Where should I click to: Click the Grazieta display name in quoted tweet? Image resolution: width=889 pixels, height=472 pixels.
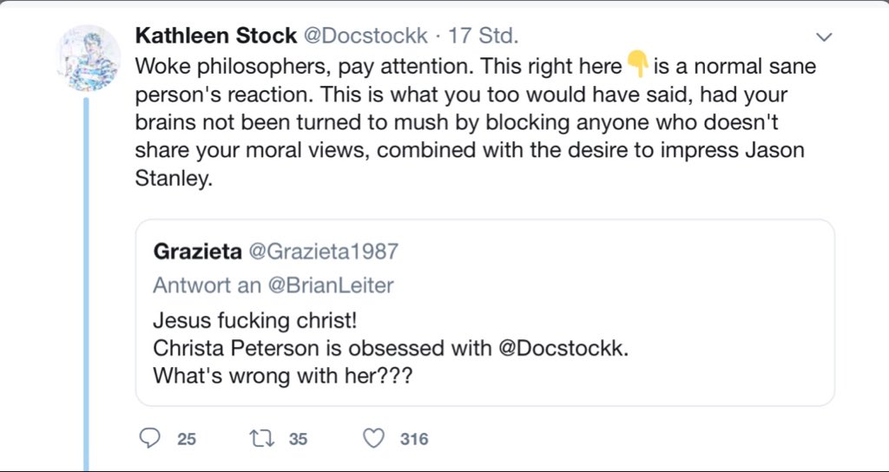pos(196,252)
